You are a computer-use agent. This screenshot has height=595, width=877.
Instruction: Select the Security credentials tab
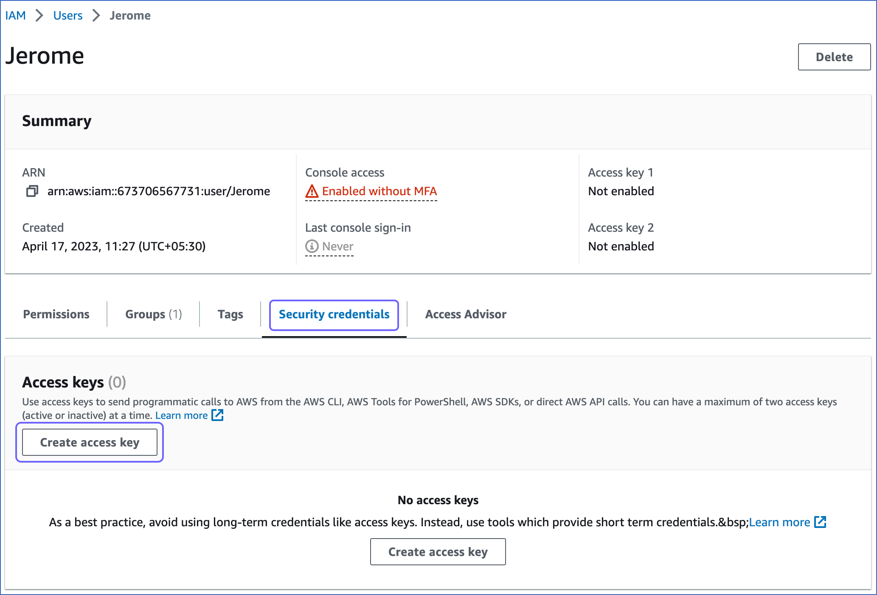click(x=334, y=314)
